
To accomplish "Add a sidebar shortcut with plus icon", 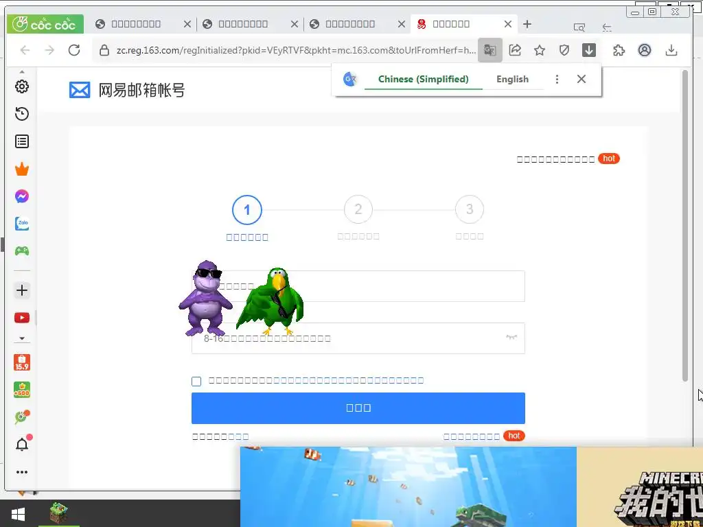I will [x=22, y=290].
